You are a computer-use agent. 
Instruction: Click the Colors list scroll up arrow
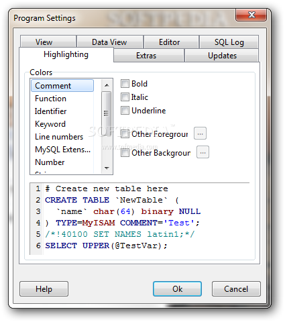107,85
